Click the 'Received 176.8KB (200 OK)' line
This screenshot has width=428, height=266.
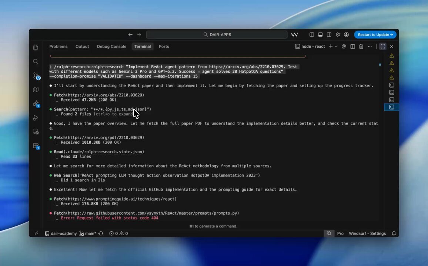pyautogui.click(x=90, y=204)
